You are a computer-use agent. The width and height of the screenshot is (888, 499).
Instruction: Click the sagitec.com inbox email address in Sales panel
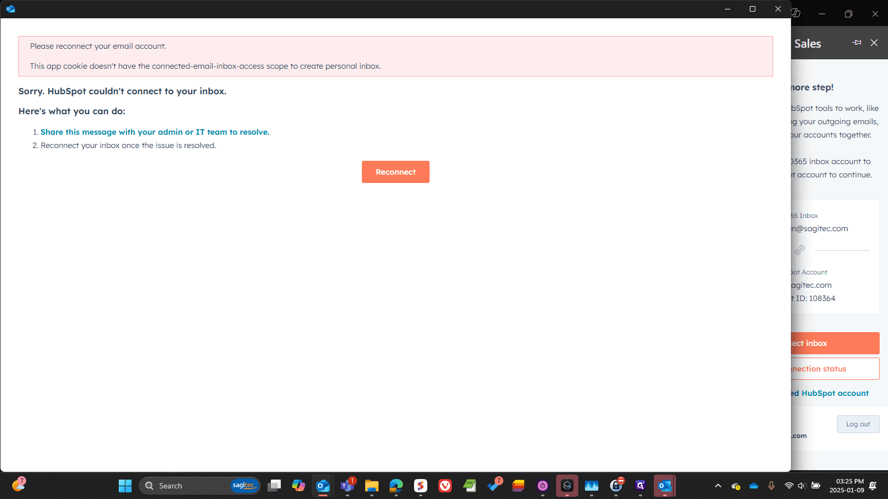coord(820,228)
